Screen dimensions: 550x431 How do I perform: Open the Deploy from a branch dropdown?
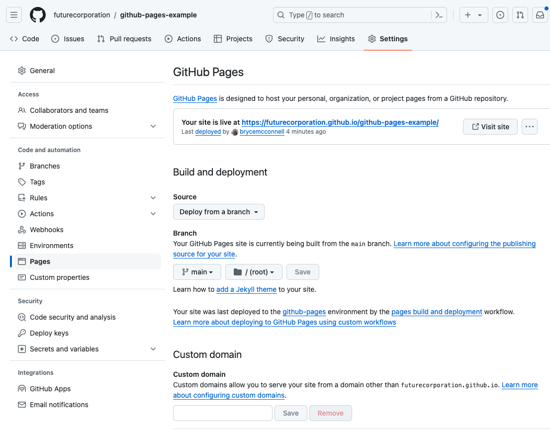click(x=218, y=212)
